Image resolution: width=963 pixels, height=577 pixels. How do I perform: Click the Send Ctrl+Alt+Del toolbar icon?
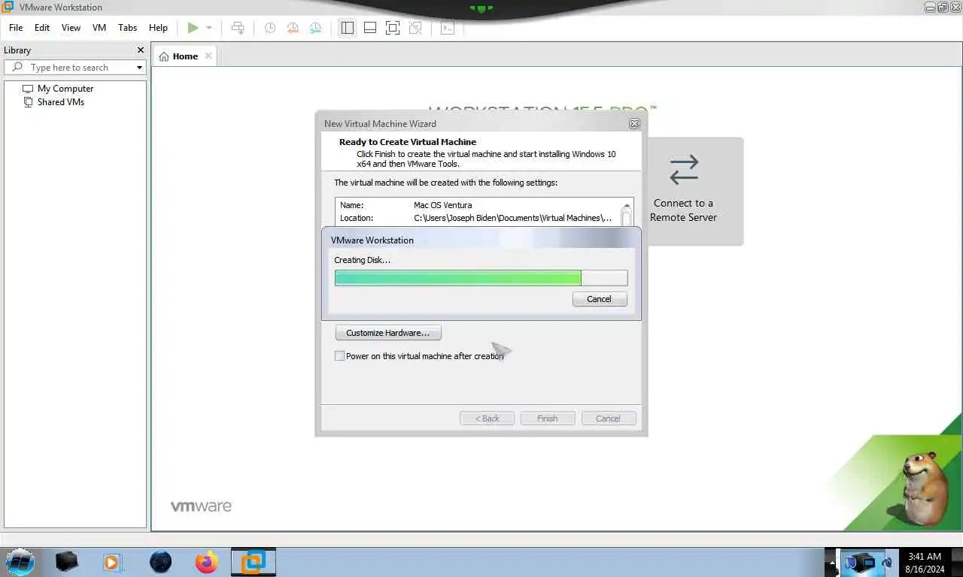[238, 28]
